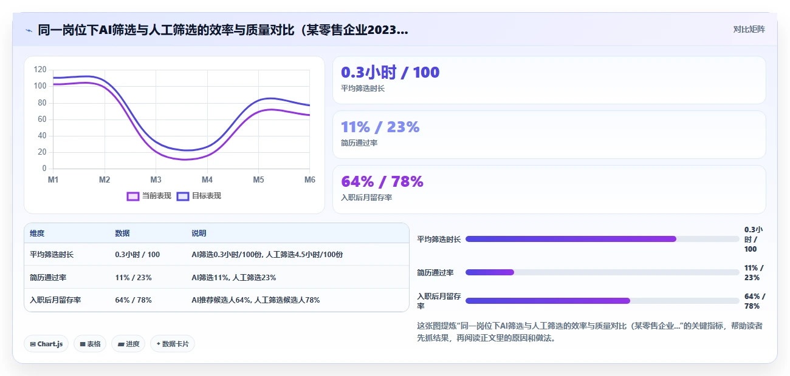The height and width of the screenshot is (376, 790).
Task: Click the lightning icon beside the title
Action: tap(29, 30)
